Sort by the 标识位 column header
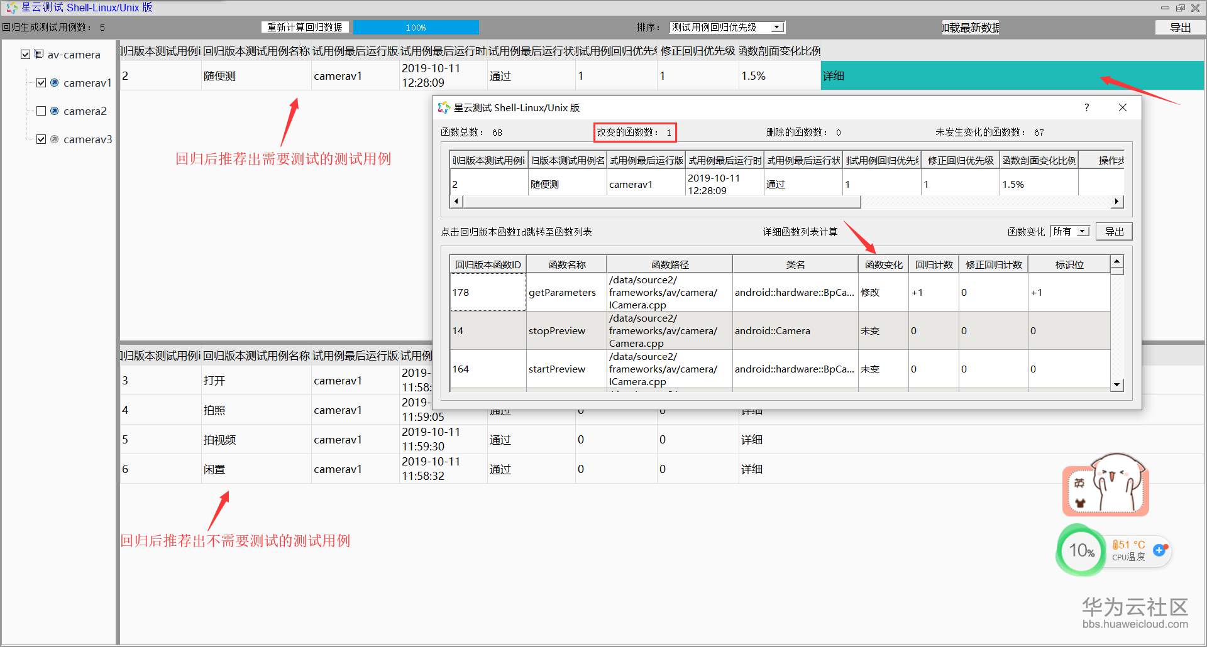 [x=1069, y=264]
